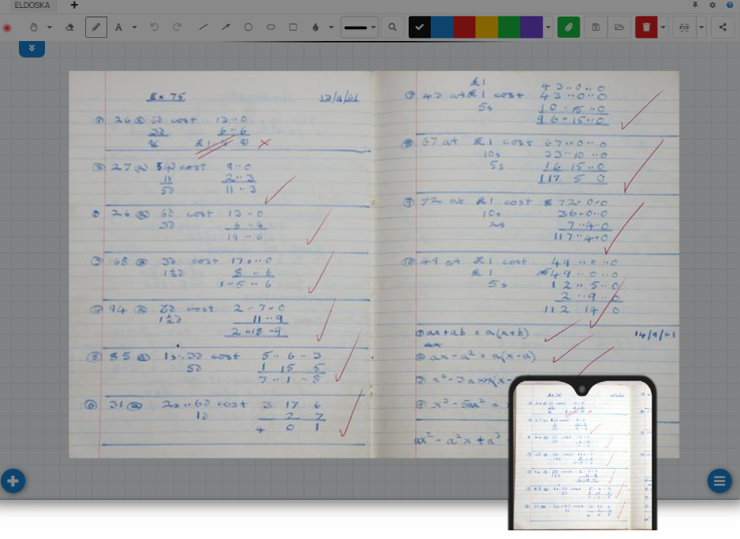
Task: Select the pencil drawing tool
Action: coord(96,27)
